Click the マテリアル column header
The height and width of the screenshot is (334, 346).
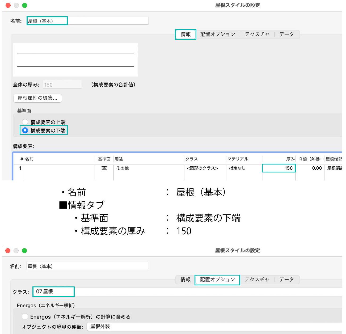point(244,159)
